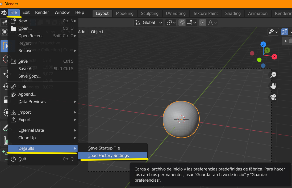Viewport: 292px width, 188px height.
Task: Open the proportional falloff curve dropdown
Action: click(x=212, y=23)
